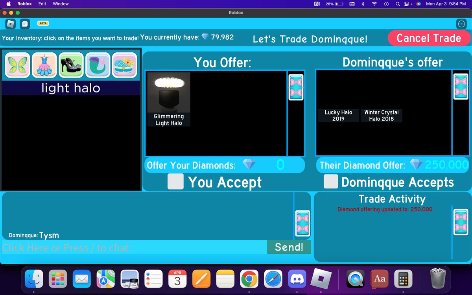Select the dress inventory category
This screenshot has height=295, width=472.
click(x=44, y=65)
